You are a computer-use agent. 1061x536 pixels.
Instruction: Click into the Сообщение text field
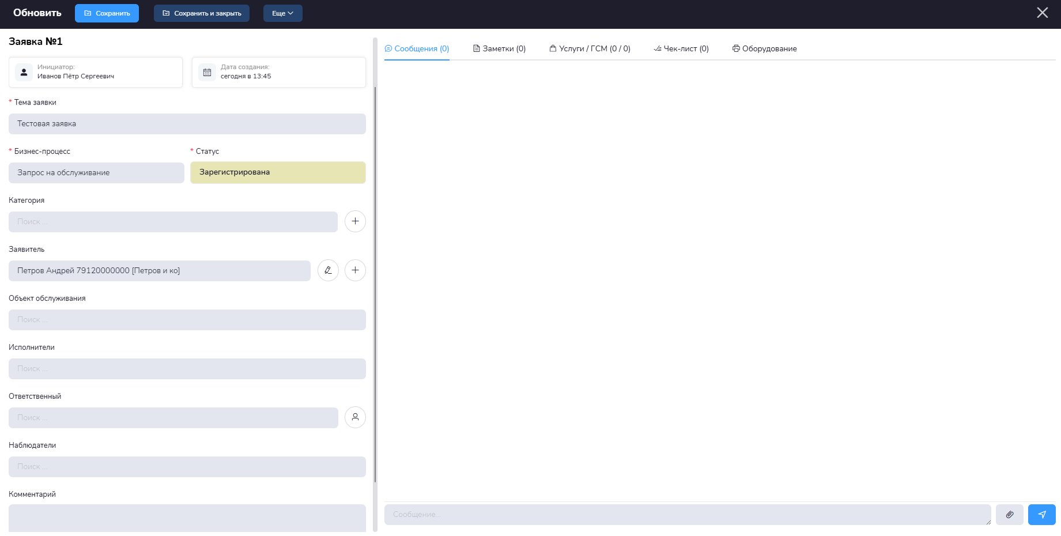686,515
